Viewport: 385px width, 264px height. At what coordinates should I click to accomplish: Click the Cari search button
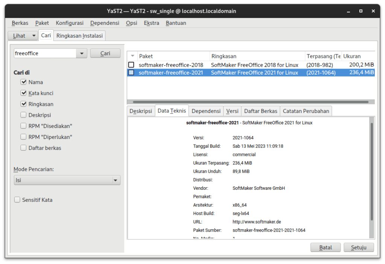click(105, 53)
